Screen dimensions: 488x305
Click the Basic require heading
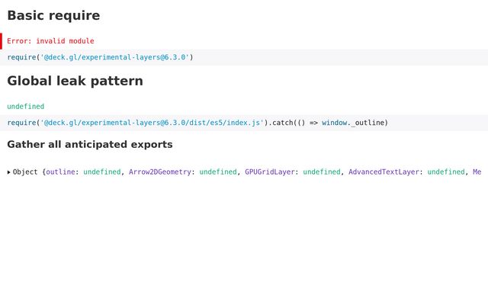click(x=53, y=15)
